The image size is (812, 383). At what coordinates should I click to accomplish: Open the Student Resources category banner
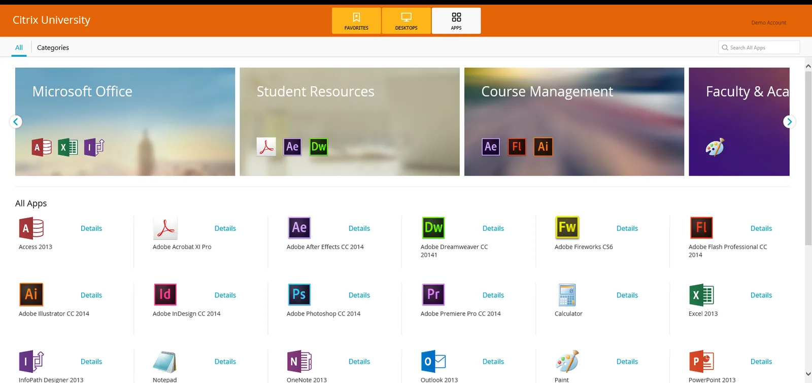[x=350, y=122]
